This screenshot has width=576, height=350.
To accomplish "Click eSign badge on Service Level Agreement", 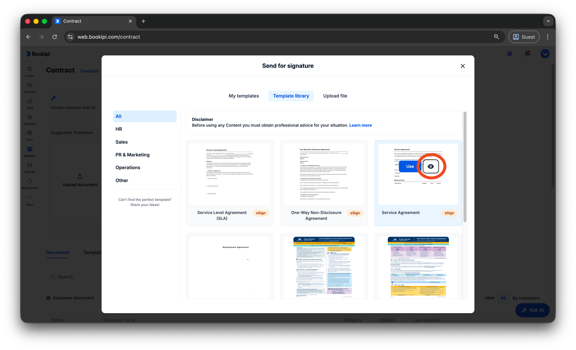I will [261, 213].
